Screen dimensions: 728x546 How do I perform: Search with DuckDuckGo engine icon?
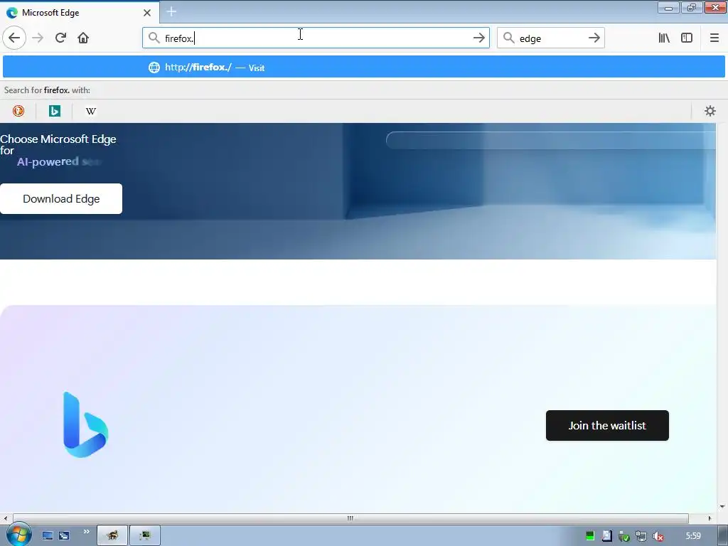(x=18, y=111)
